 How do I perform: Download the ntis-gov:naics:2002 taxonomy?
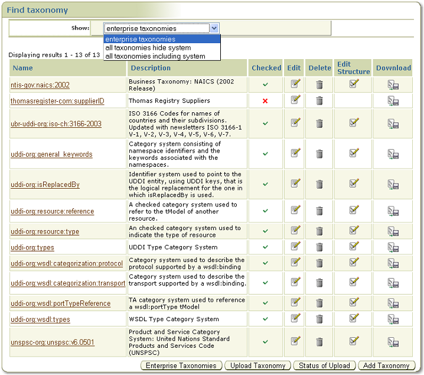click(x=393, y=85)
